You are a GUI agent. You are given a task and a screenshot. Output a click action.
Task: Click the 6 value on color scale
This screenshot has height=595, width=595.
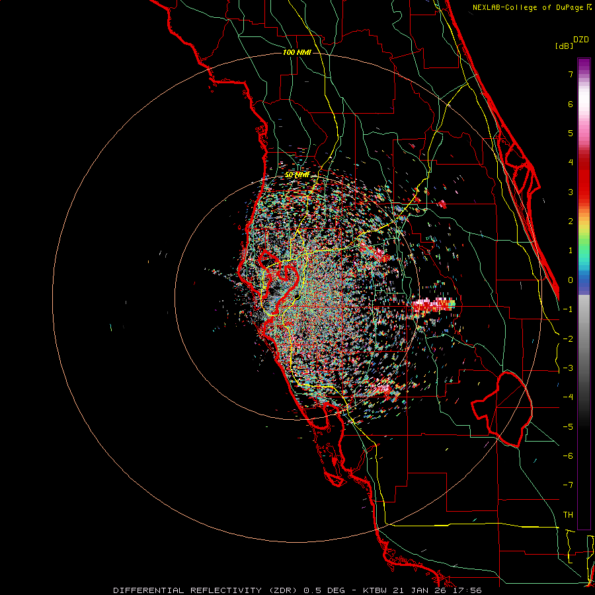pos(571,104)
